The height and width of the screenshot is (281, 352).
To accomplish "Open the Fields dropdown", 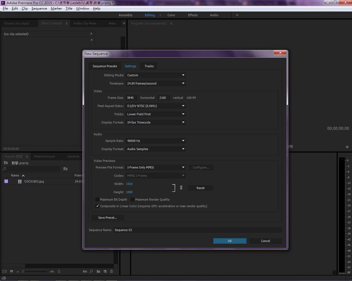I will tap(156, 114).
